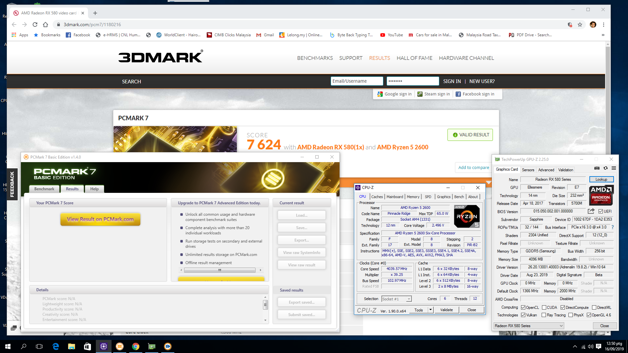Toggle the DirectML checkbox

pos(594,308)
